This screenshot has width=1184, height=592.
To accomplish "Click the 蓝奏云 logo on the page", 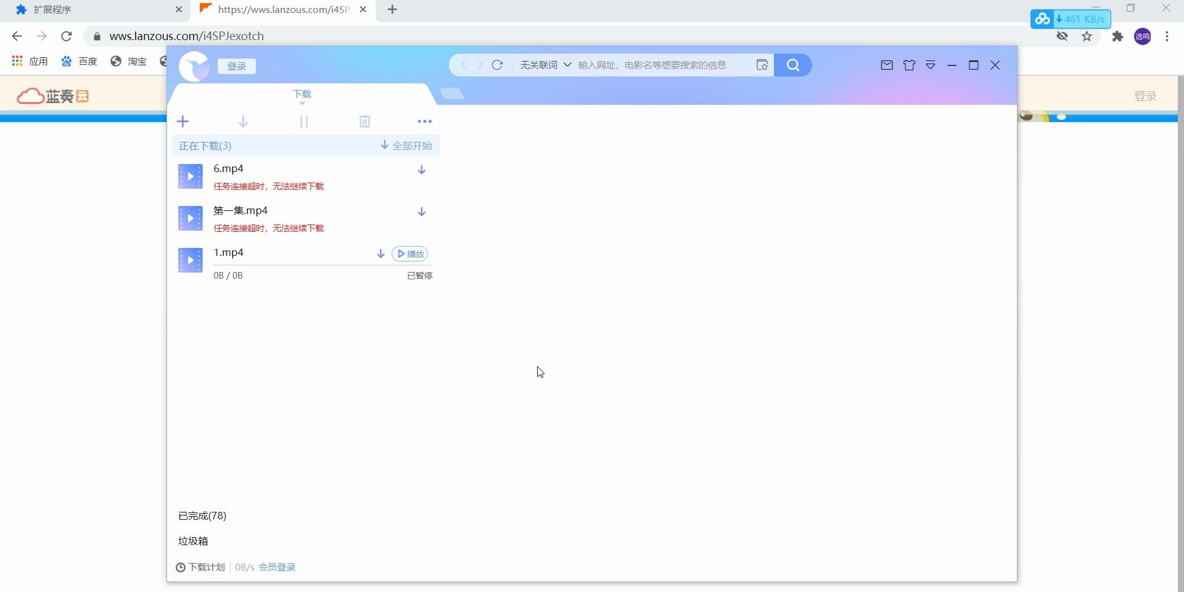I will (53, 96).
